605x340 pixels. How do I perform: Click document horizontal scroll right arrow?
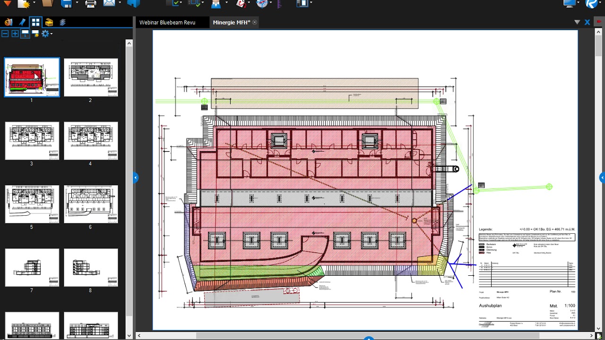pyautogui.click(x=591, y=336)
